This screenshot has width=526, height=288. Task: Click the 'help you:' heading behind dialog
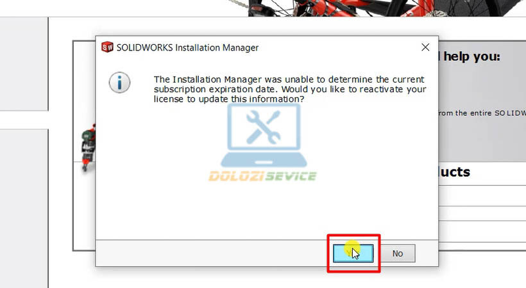pyautogui.click(x=471, y=56)
